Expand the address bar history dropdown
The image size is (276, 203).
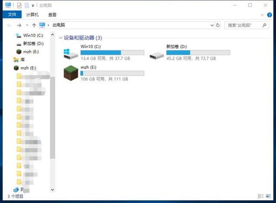click(212, 25)
